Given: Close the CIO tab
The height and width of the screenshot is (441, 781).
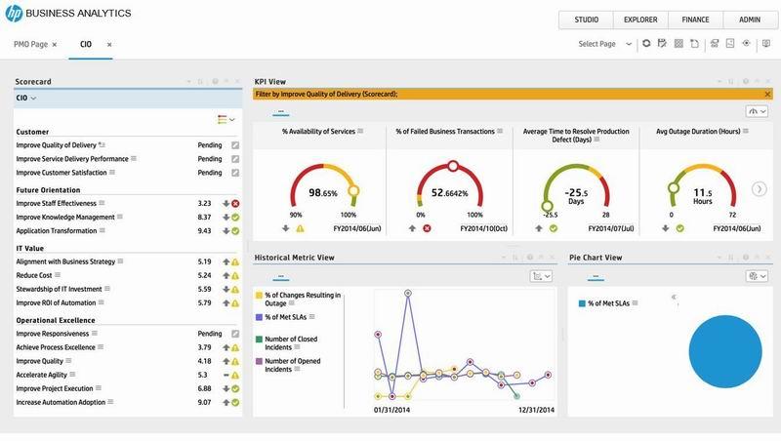Looking at the screenshot, I should pyautogui.click(x=109, y=45).
